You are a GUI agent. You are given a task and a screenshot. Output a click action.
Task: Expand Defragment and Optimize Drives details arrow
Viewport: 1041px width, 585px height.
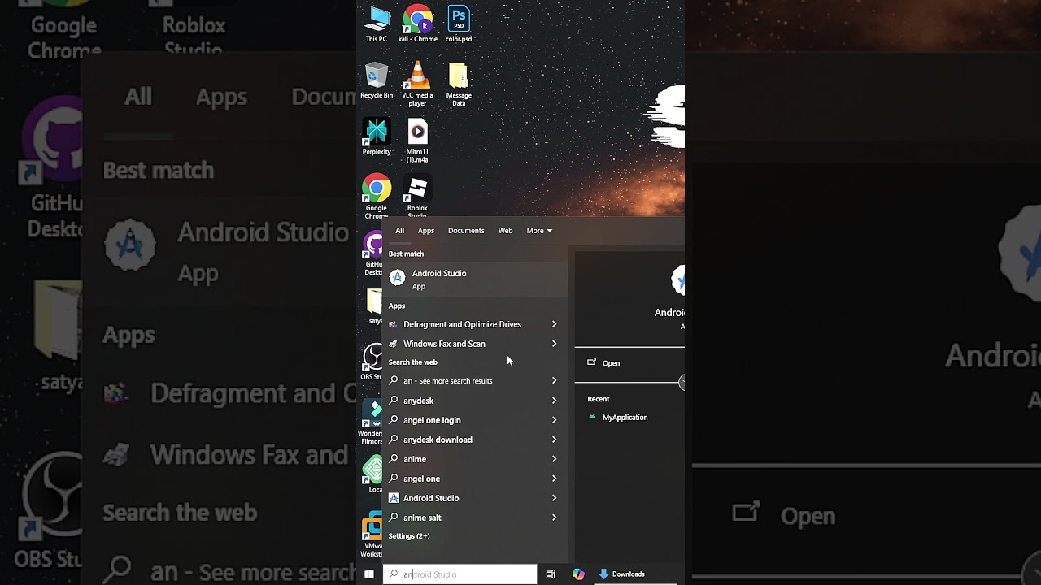pos(555,324)
